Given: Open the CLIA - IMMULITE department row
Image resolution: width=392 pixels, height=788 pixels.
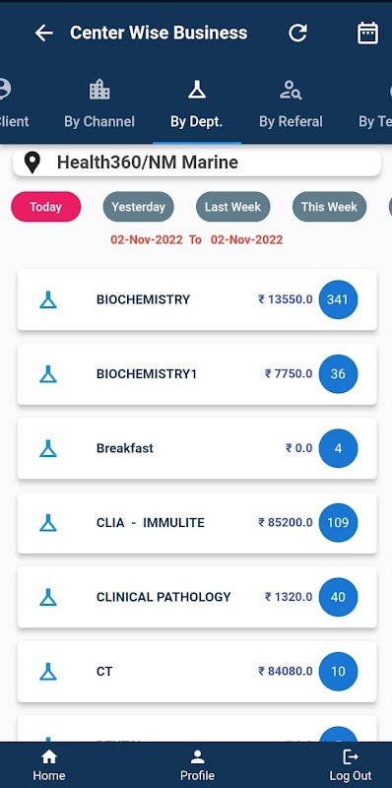Looking at the screenshot, I should (197, 523).
